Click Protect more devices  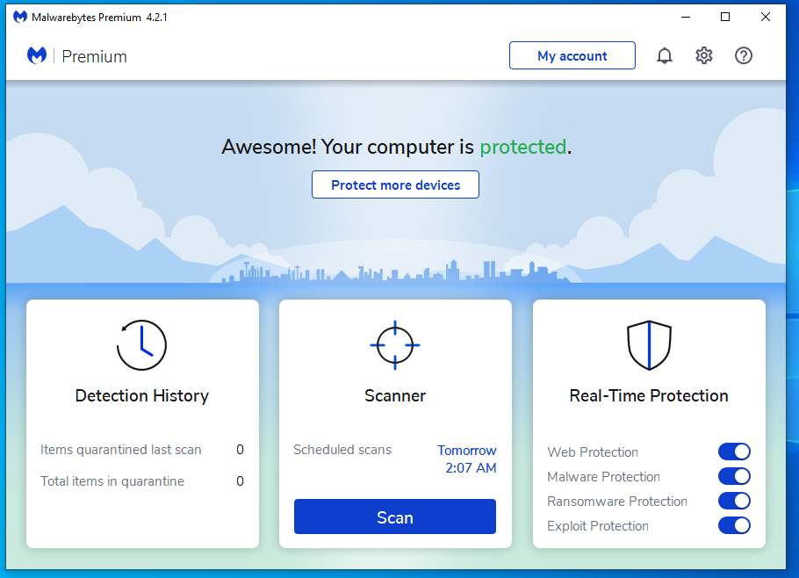click(395, 184)
